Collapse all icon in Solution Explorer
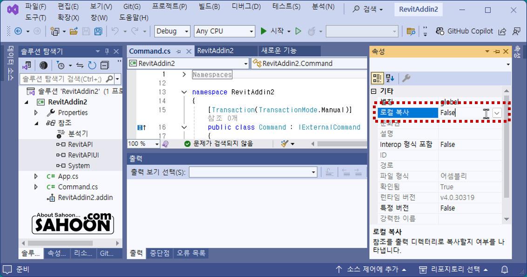The image size is (527, 277). [105, 65]
